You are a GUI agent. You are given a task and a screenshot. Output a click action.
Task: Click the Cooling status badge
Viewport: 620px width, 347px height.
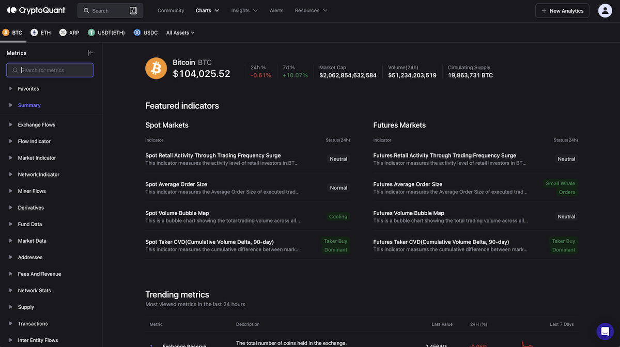pos(338,217)
